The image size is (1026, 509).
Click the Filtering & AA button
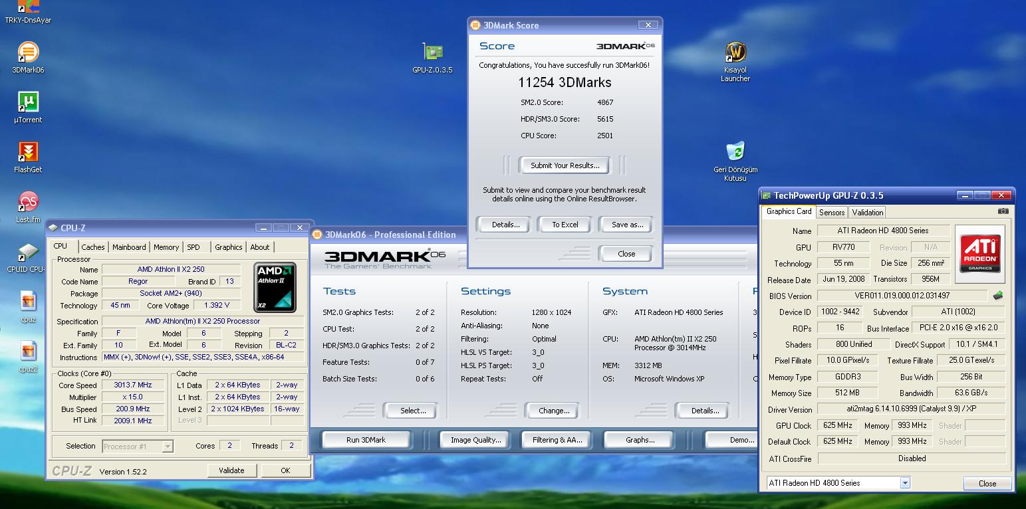click(557, 440)
